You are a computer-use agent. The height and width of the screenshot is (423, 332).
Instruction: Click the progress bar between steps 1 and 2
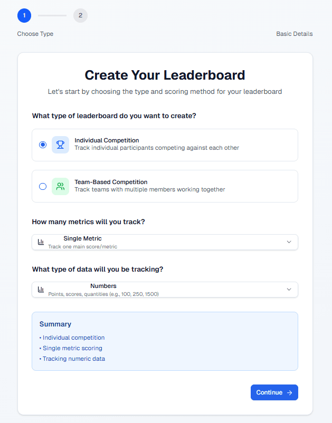point(52,15)
